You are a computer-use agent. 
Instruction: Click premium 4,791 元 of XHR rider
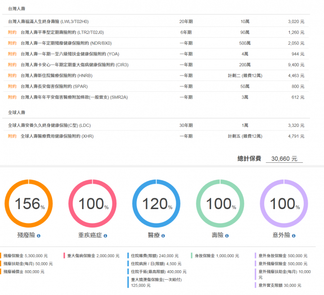(296, 136)
